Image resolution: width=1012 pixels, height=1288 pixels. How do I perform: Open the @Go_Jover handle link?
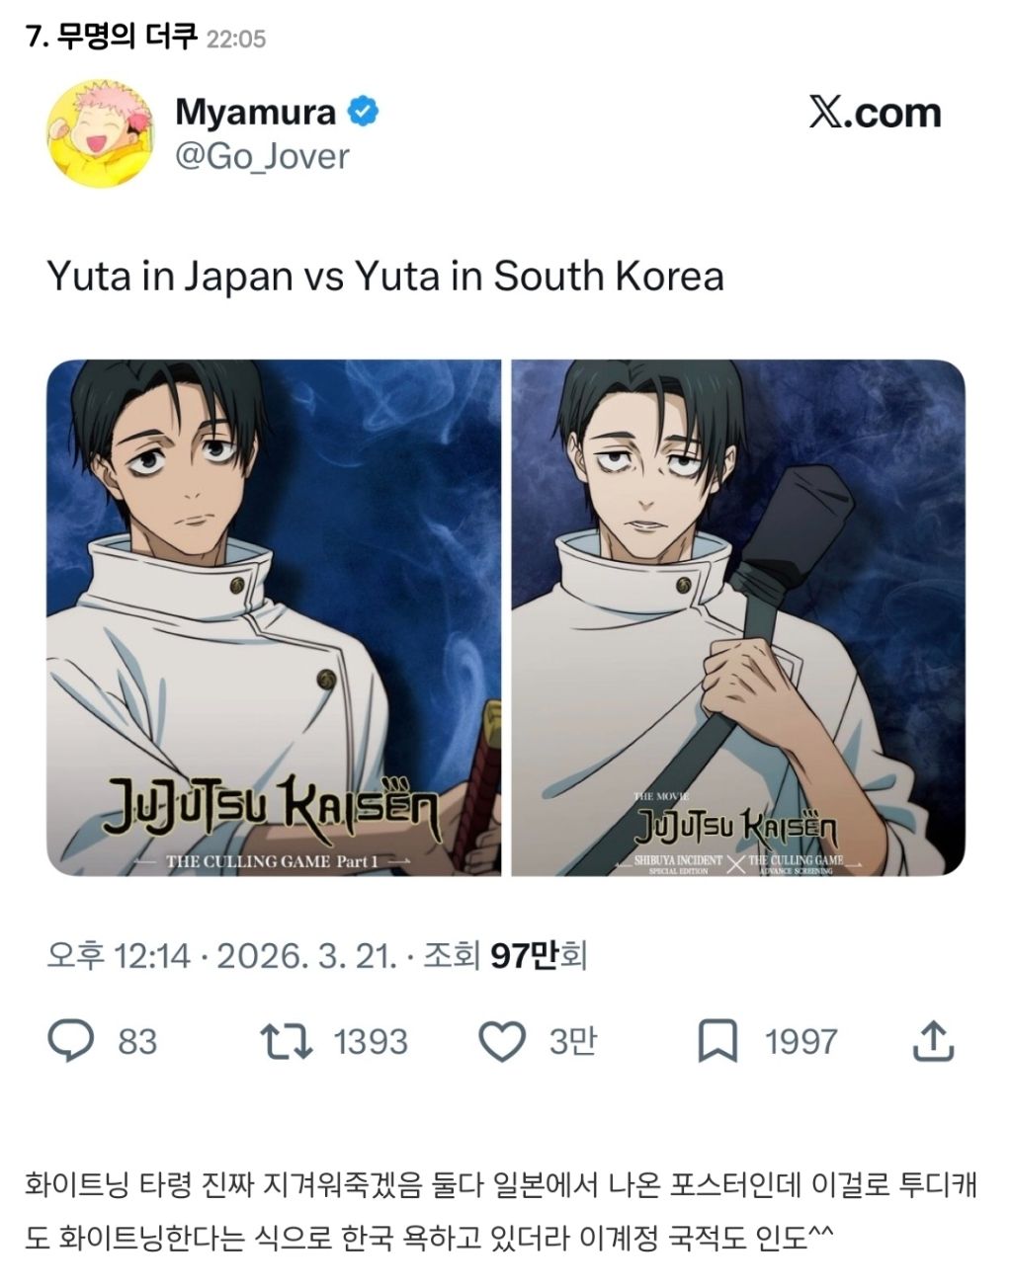tap(262, 156)
